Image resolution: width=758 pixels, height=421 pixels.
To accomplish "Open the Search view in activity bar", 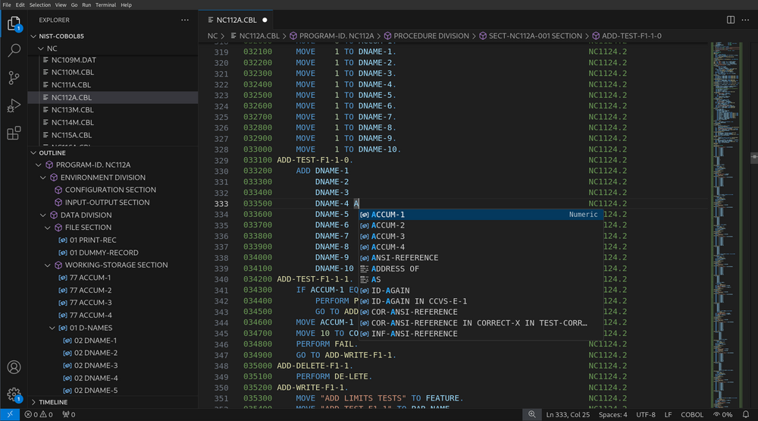I will [14, 51].
